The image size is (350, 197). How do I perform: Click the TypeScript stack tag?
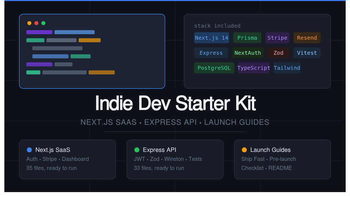[x=254, y=68]
